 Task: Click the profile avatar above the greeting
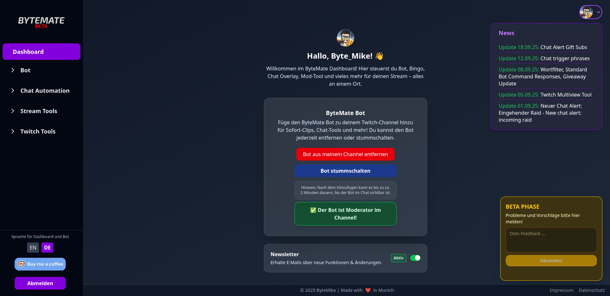[x=345, y=38]
